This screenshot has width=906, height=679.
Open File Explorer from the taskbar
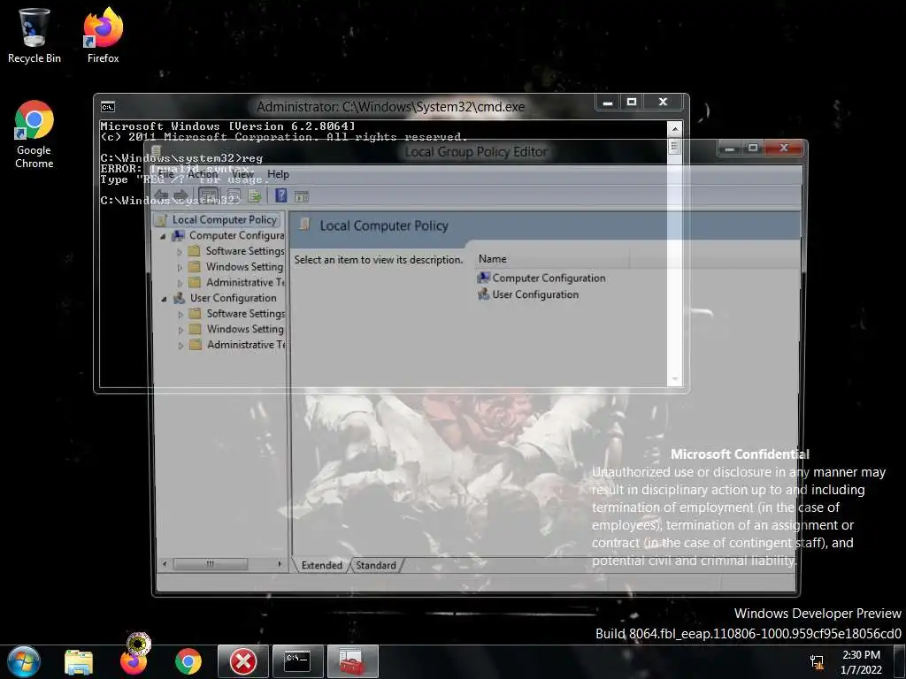(79, 662)
